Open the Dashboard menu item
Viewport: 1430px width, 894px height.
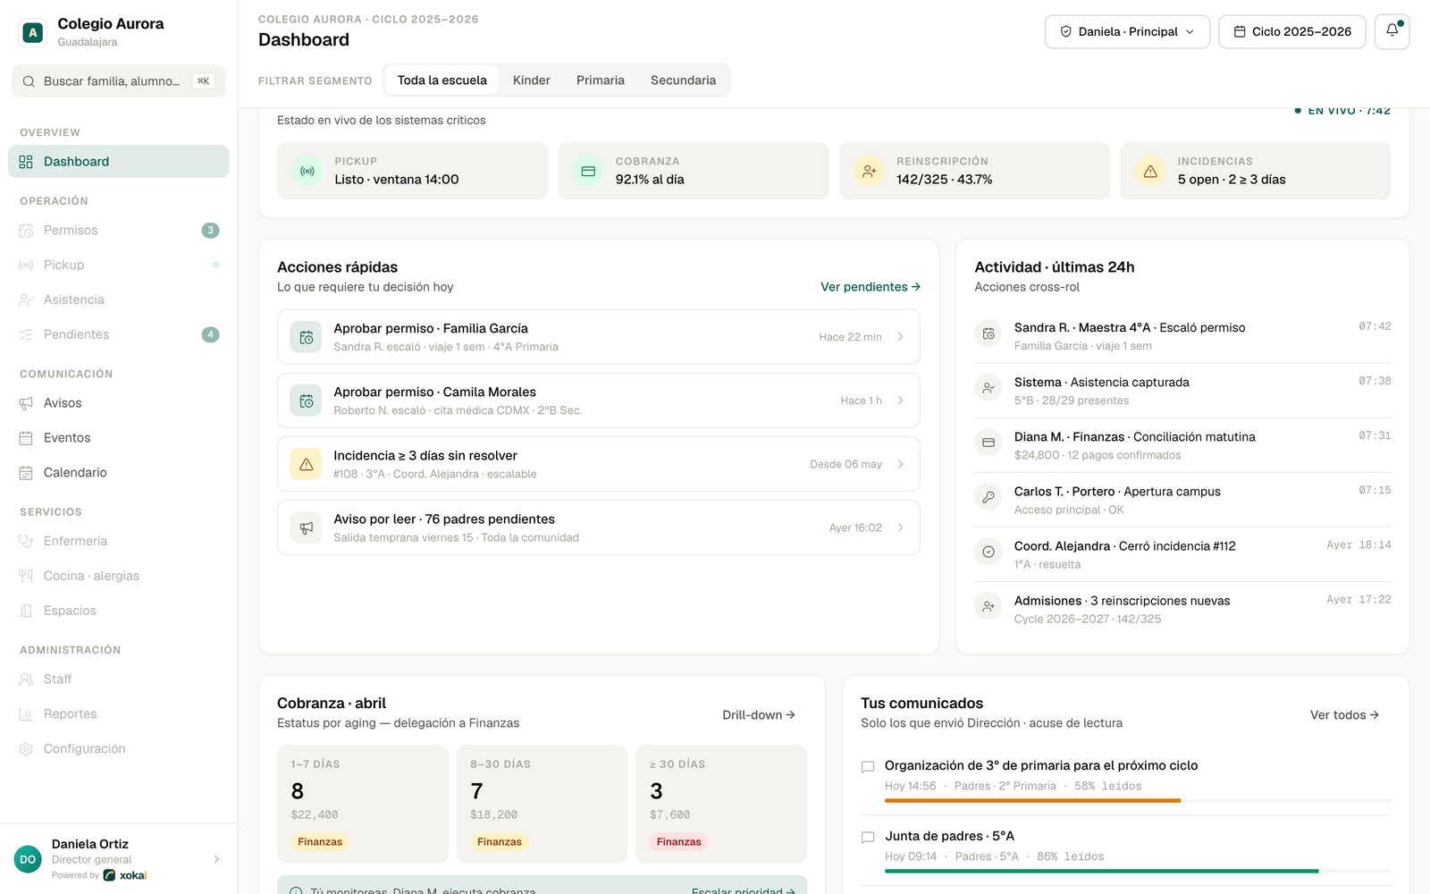(x=119, y=162)
